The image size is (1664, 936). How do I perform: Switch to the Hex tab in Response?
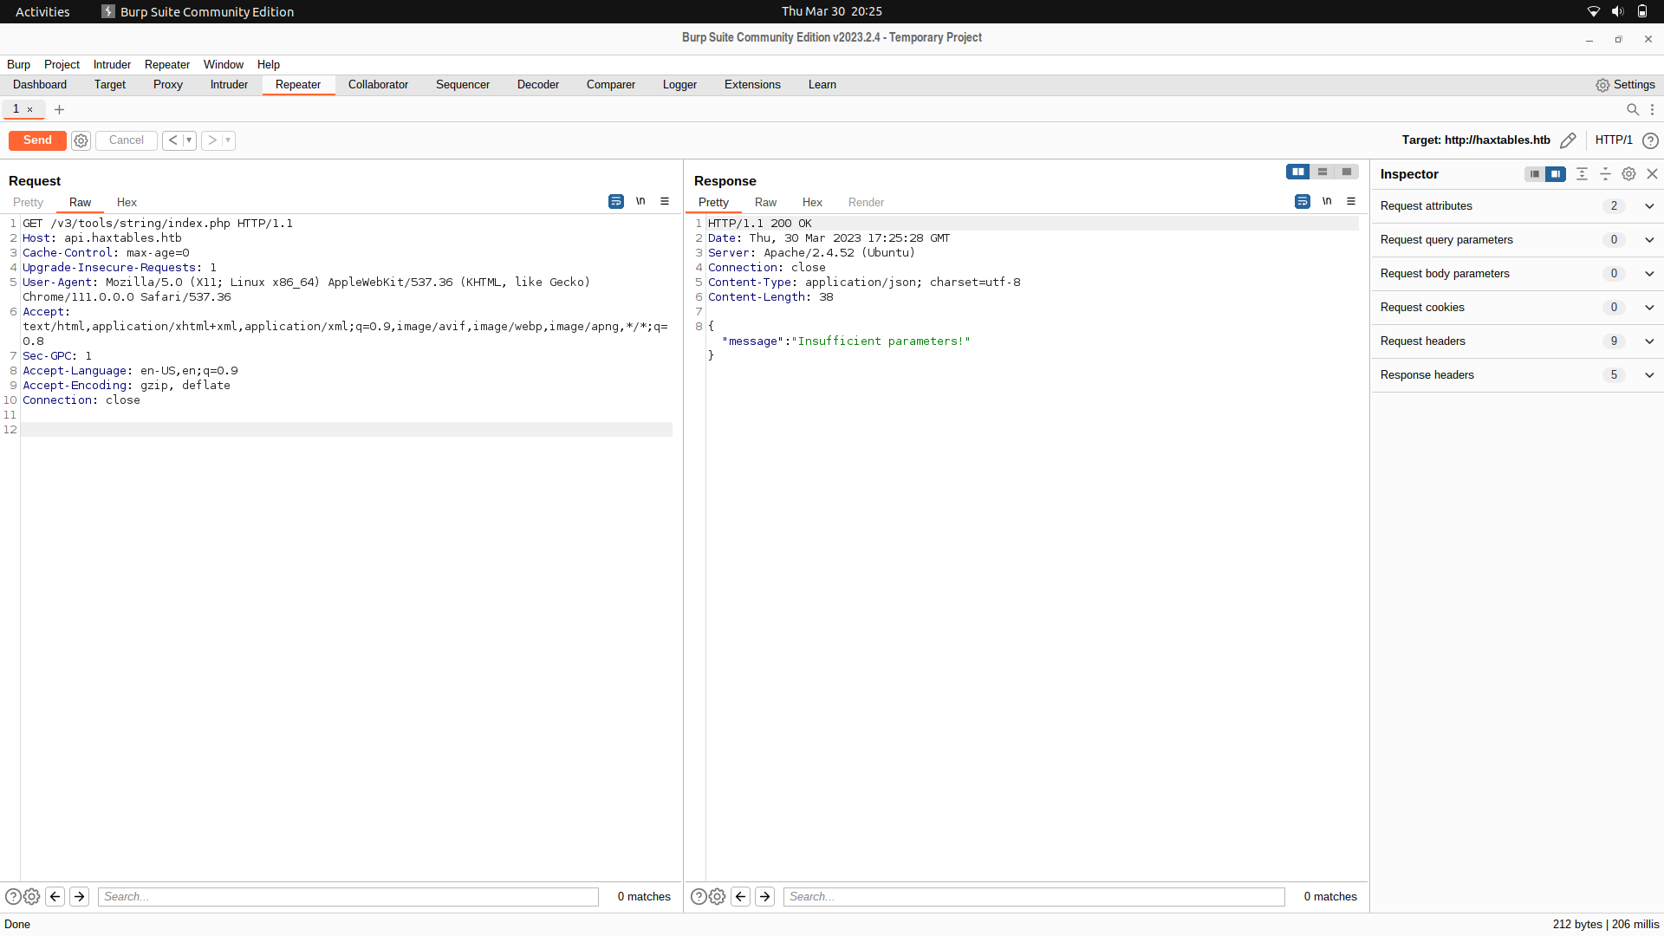pyautogui.click(x=812, y=202)
